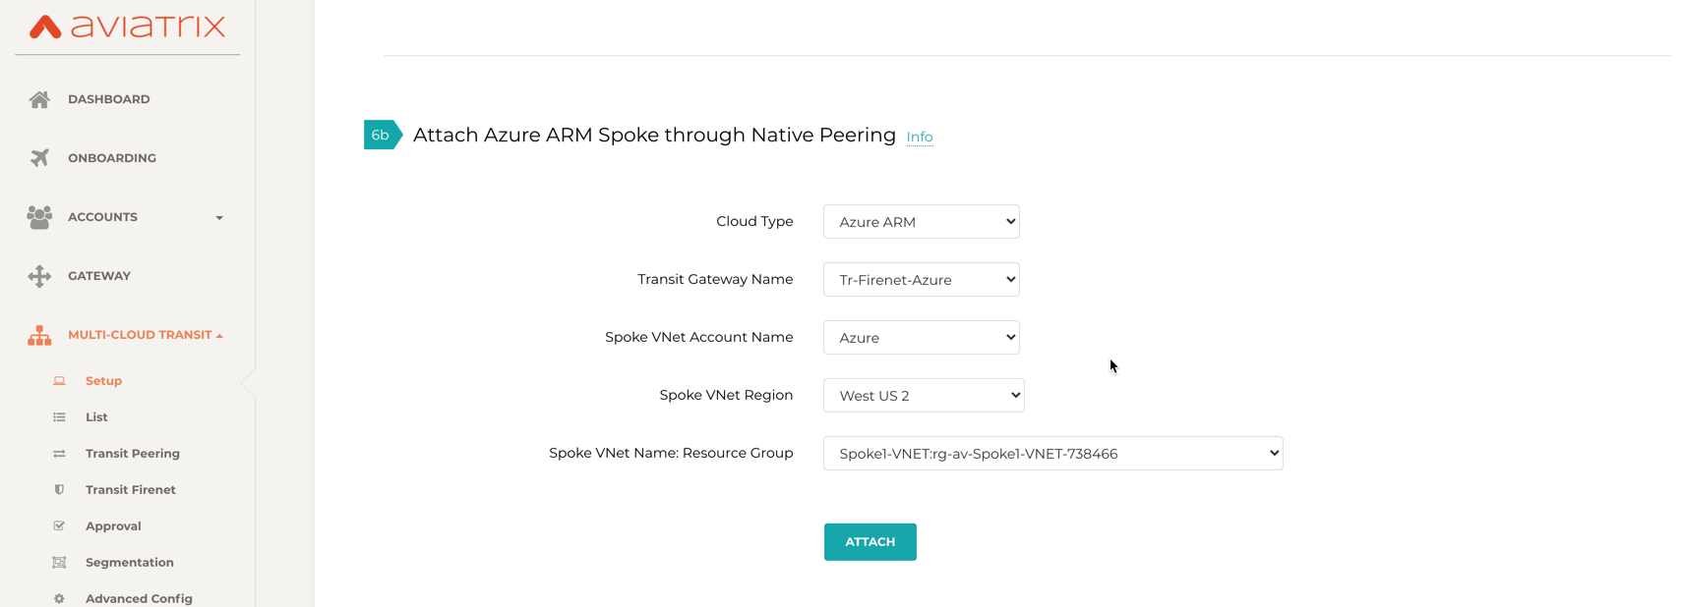
Task: Open Segmentation via its icon
Action: (x=60, y=562)
